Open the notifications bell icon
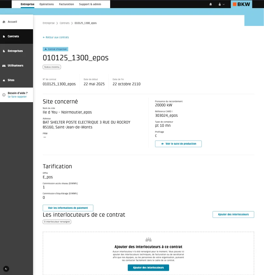 point(211,4)
